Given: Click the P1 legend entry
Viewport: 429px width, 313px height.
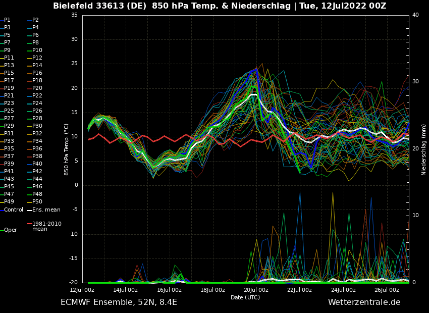Looking at the screenshot, I should point(7,20).
